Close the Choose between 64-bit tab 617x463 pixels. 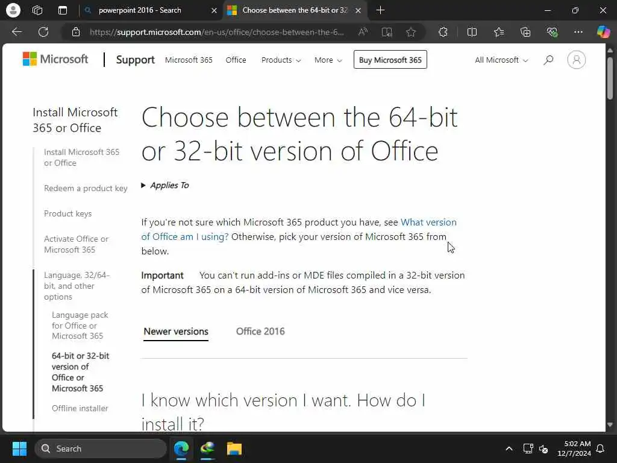(358, 11)
